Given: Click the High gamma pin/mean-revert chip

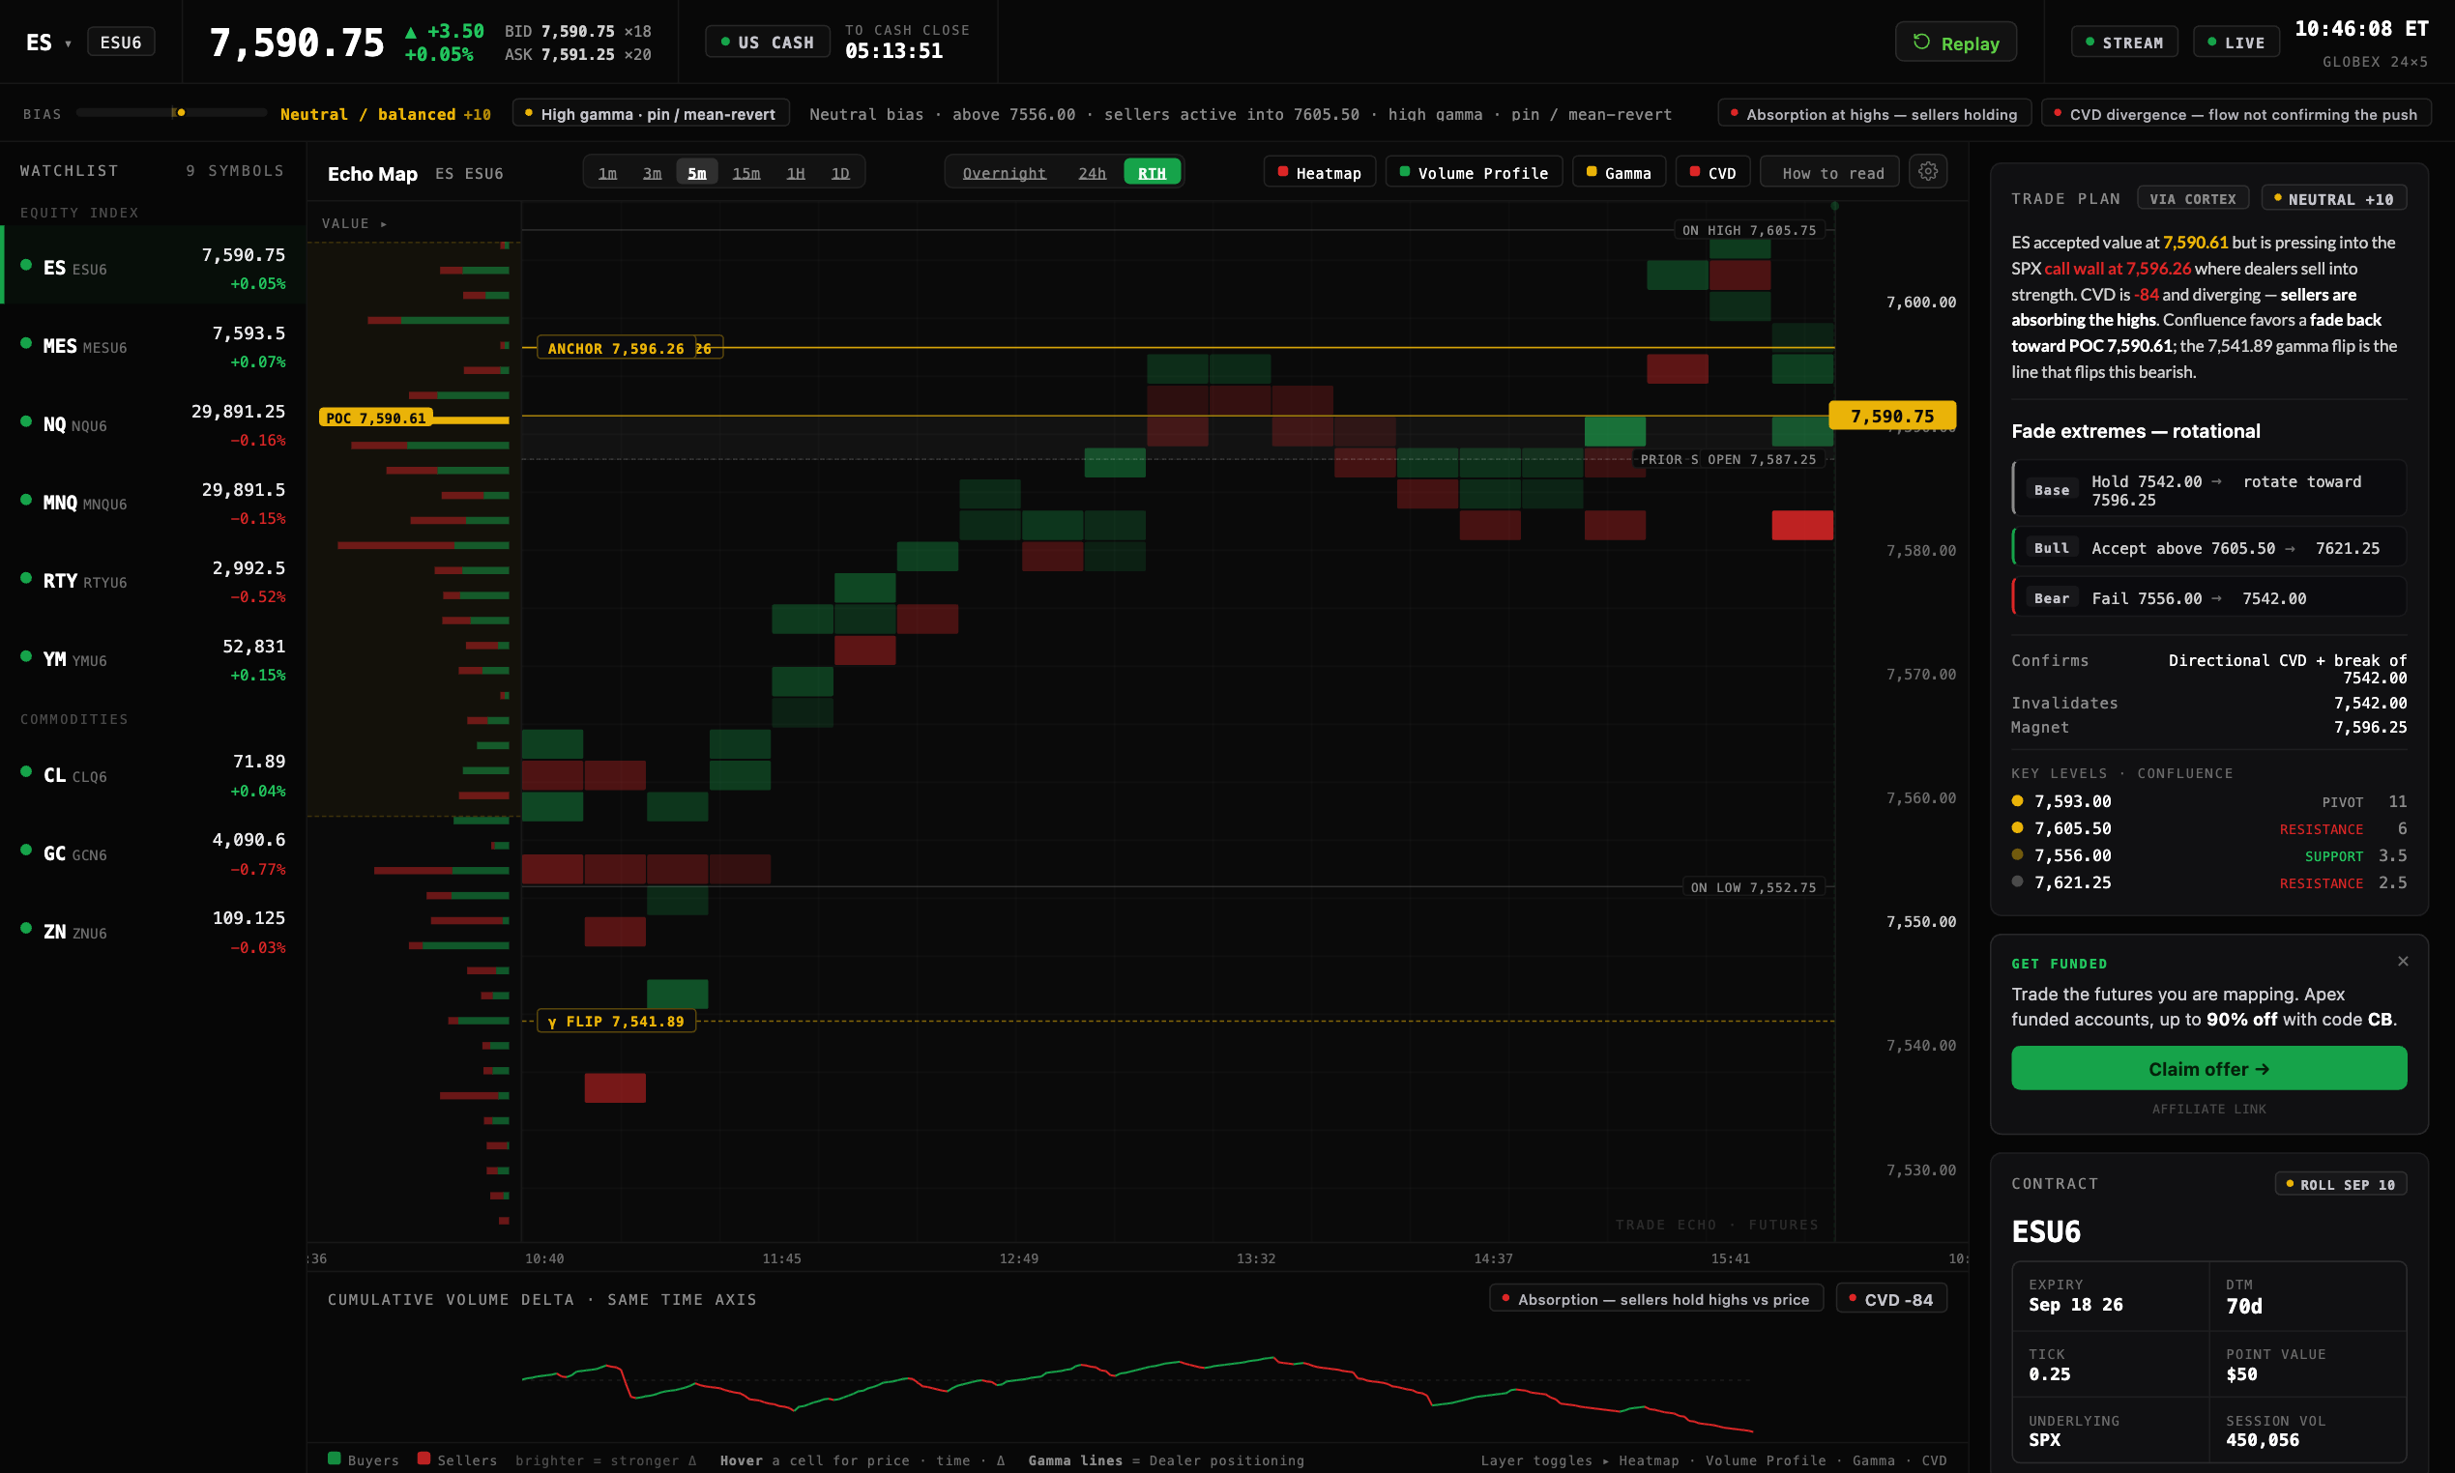Looking at the screenshot, I should (650, 113).
